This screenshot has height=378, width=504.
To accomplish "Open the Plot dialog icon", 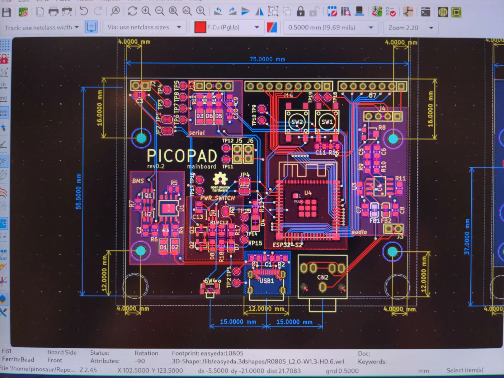I will coord(67,12).
